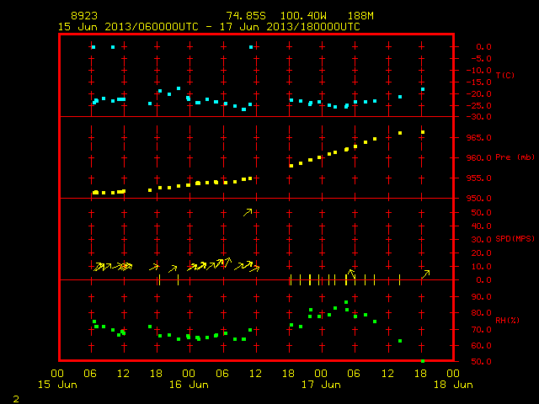Screen dimensions: 539x404
Task: Click the T(C) axis label
Action: (505, 75)
